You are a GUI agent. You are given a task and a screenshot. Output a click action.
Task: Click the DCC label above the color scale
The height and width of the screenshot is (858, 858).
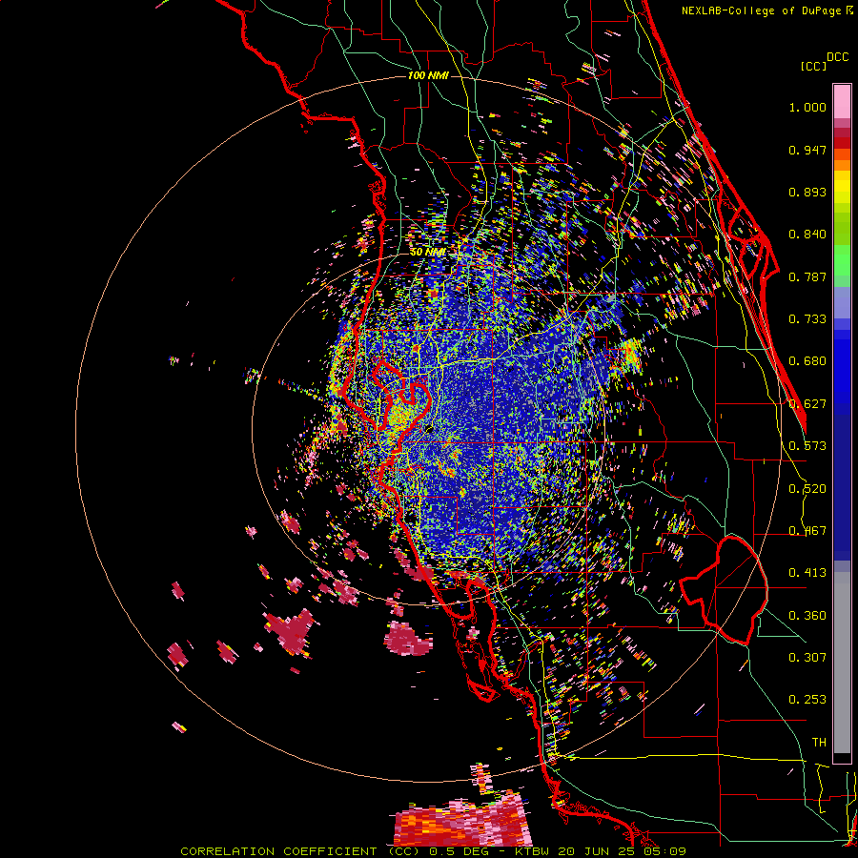[x=838, y=57]
